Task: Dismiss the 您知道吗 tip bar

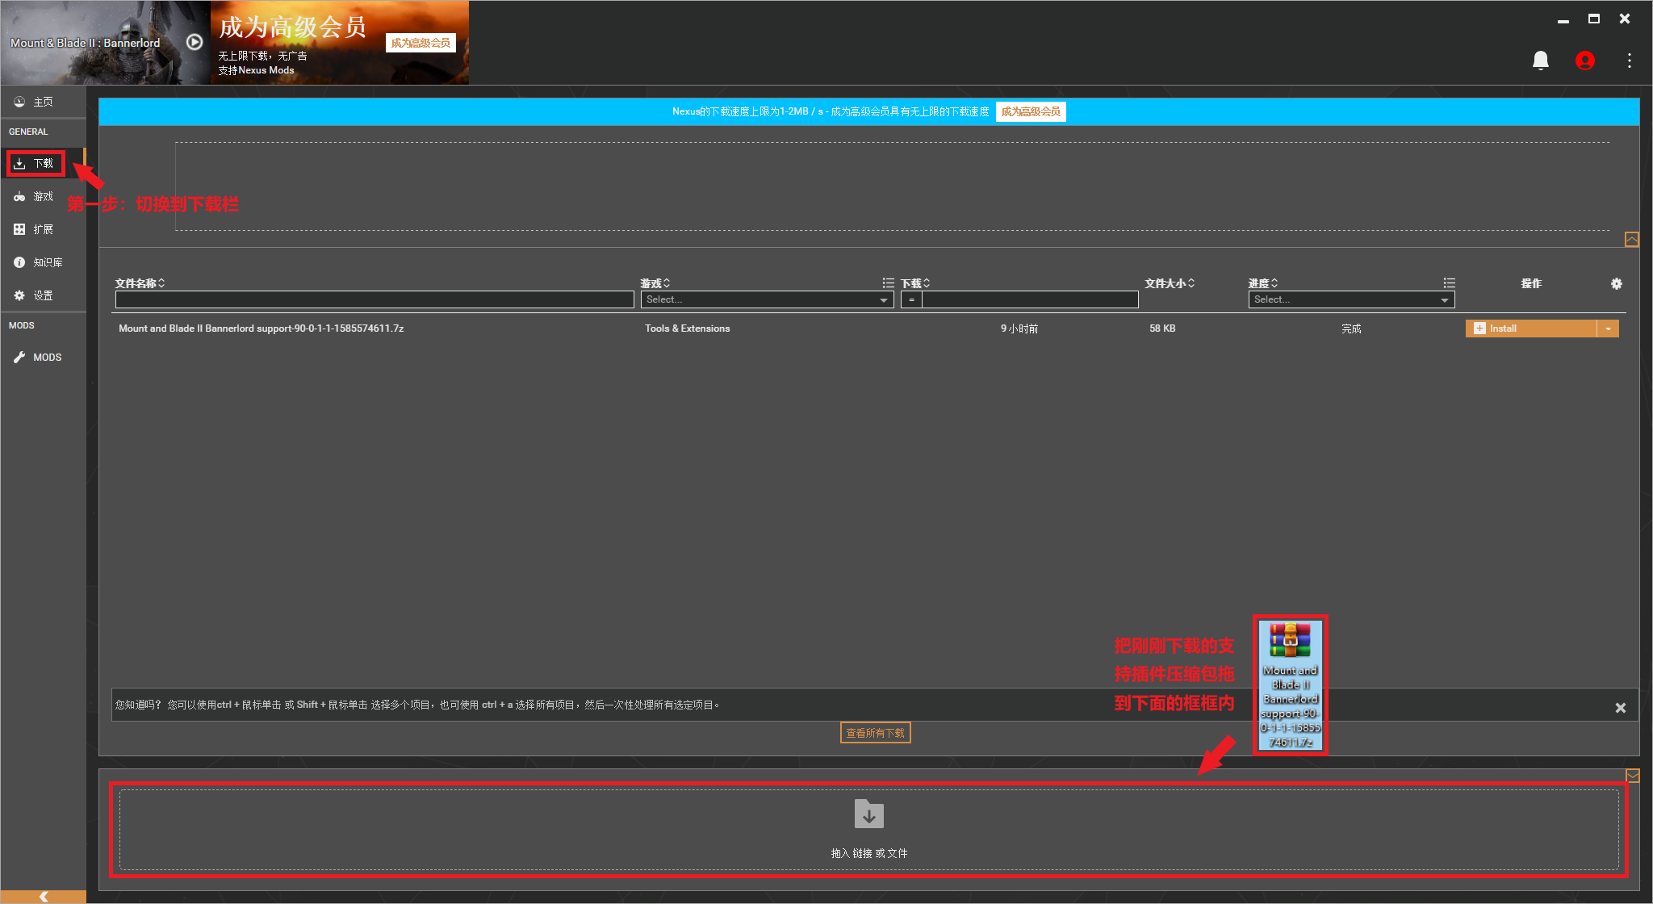Action: tap(1620, 708)
